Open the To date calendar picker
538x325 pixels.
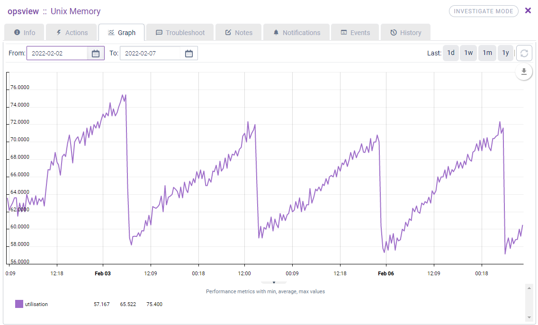[189, 54]
